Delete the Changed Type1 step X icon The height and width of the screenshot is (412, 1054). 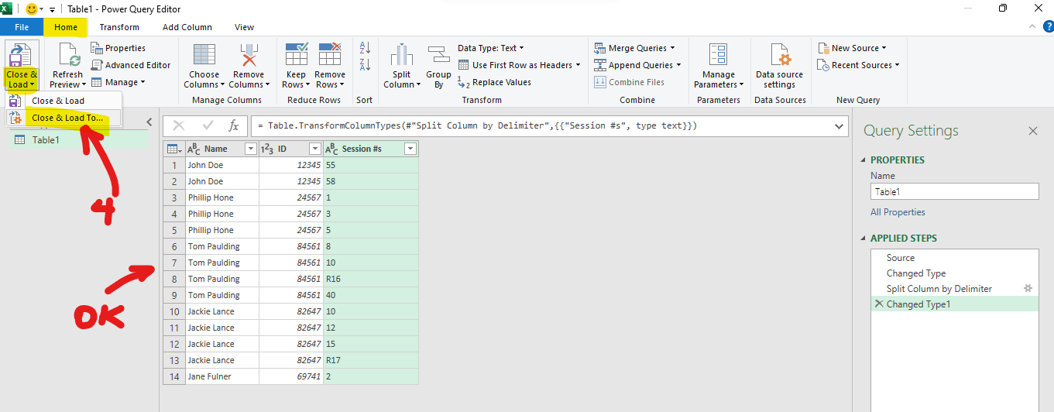click(878, 304)
